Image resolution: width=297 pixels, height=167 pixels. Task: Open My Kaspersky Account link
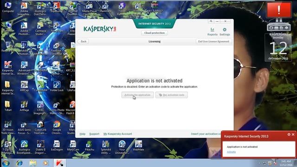tap(117, 134)
